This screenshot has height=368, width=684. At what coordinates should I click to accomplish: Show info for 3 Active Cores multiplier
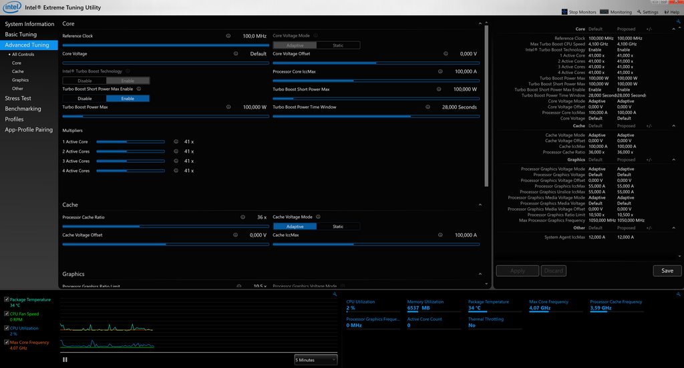click(x=176, y=161)
